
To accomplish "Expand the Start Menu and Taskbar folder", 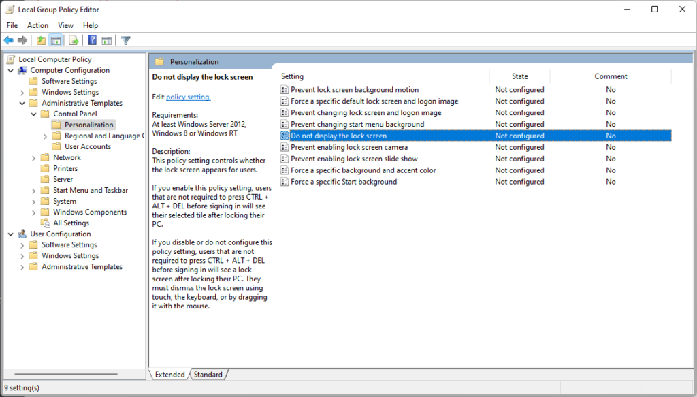I will click(x=34, y=191).
